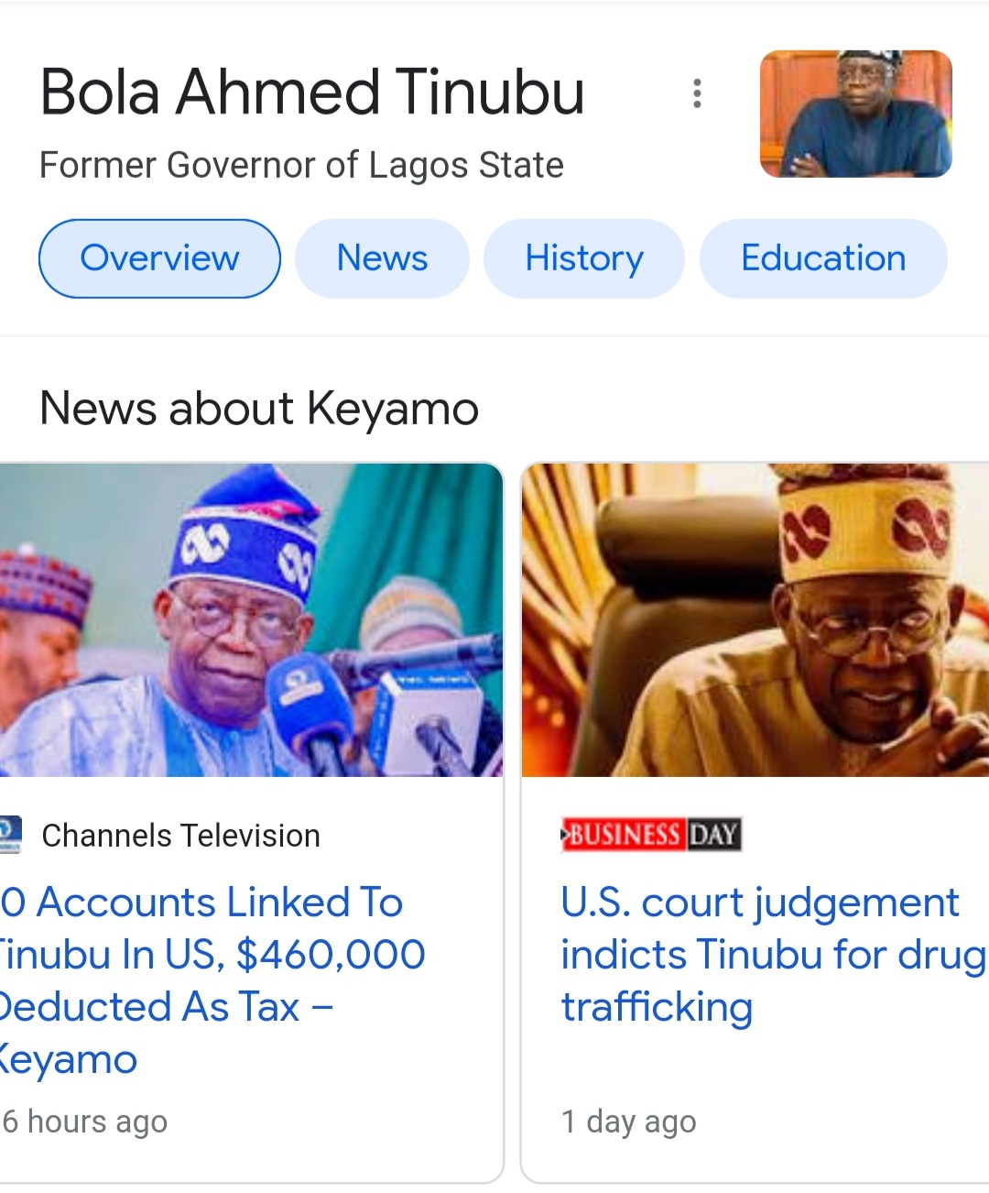The height and width of the screenshot is (1193, 989).
Task: Open the Tinubu profile thumbnail photo
Action: click(x=855, y=114)
